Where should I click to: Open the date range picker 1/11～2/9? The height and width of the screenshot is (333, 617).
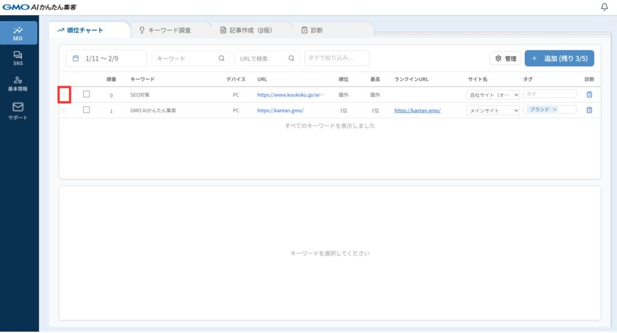tap(106, 59)
